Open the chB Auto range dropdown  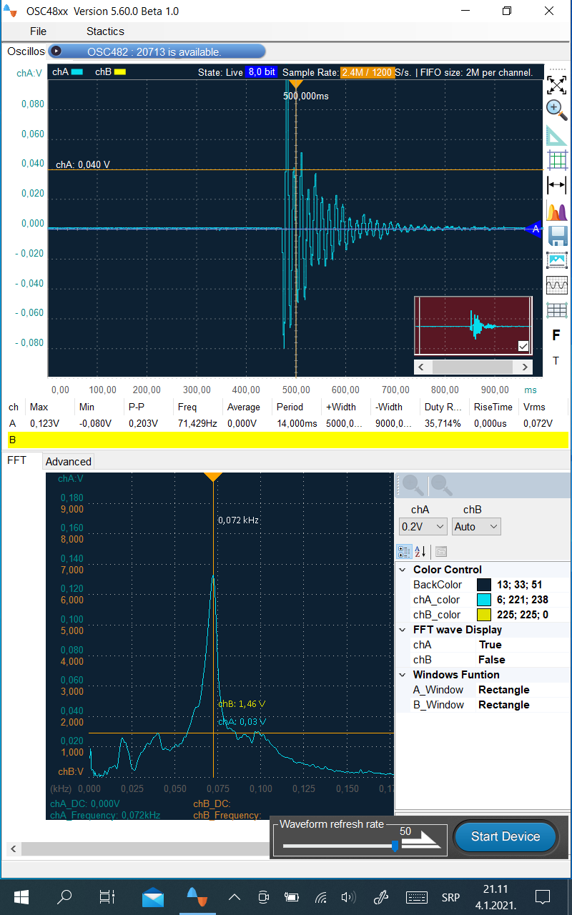point(476,527)
